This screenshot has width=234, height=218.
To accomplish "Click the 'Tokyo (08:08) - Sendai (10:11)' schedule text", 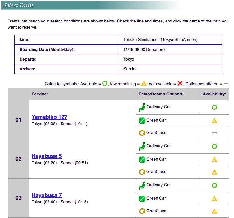I will pyautogui.click(x=60, y=124).
